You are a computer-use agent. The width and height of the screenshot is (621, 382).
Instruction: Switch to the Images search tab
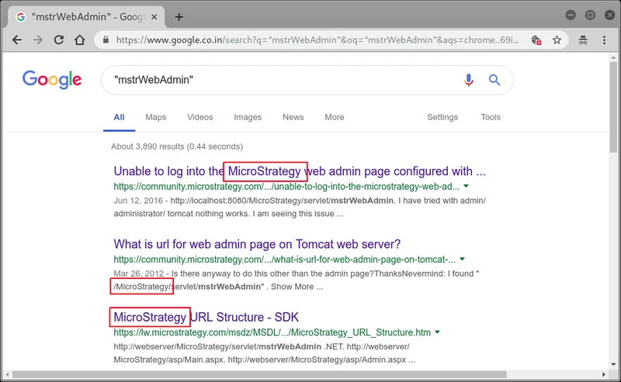(248, 117)
